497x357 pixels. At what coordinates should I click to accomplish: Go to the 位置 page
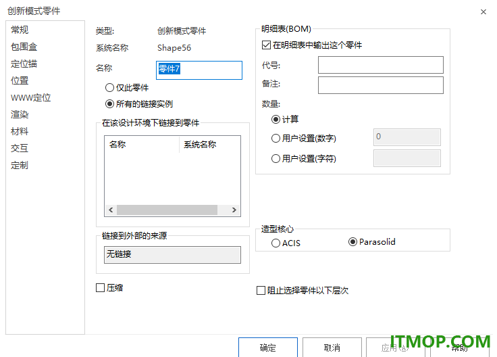coord(20,80)
